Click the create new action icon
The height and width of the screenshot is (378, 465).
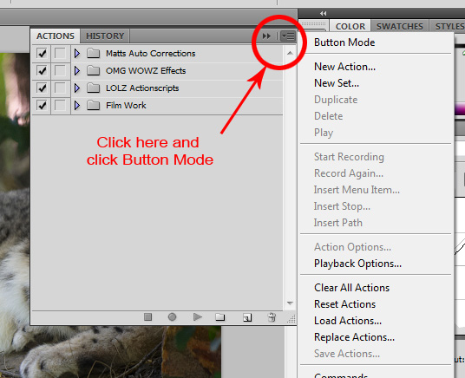(x=247, y=317)
